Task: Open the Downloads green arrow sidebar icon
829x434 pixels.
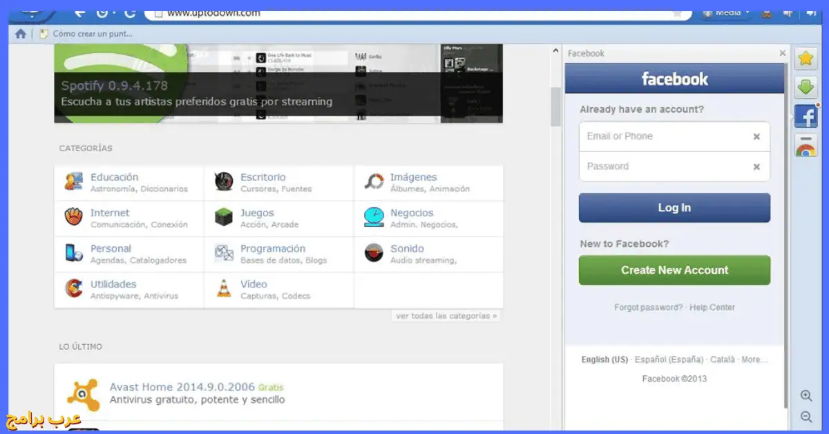Action: 806,87
